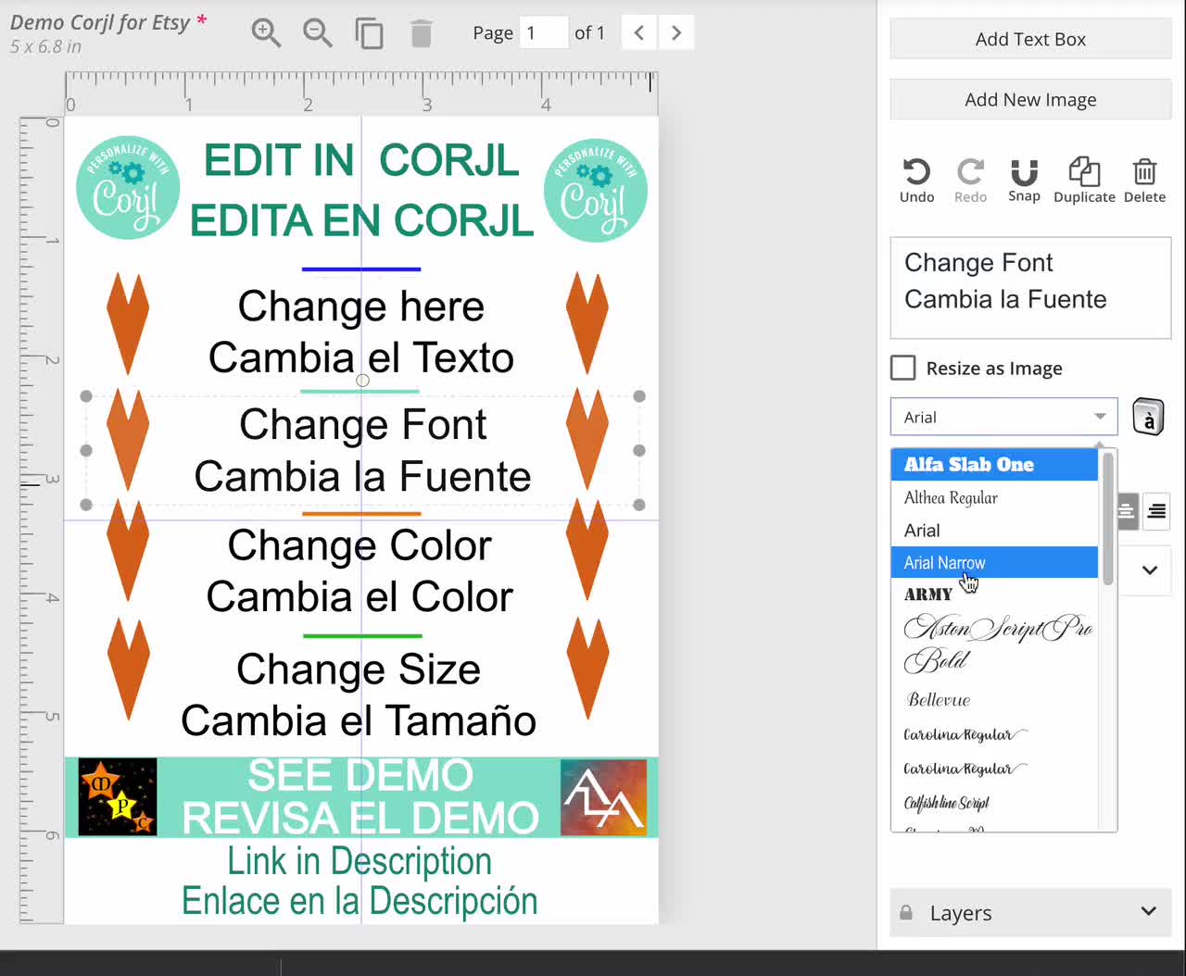The image size is (1186, 976).
Task: Click the Add Text Box button
Action: [x=1030, y=39]
